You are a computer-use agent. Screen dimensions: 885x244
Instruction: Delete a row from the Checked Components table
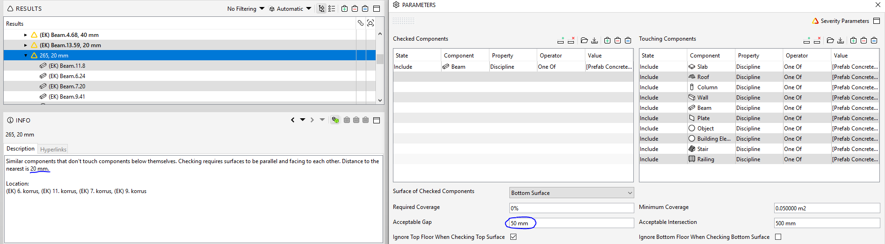(x=571, y=40)
